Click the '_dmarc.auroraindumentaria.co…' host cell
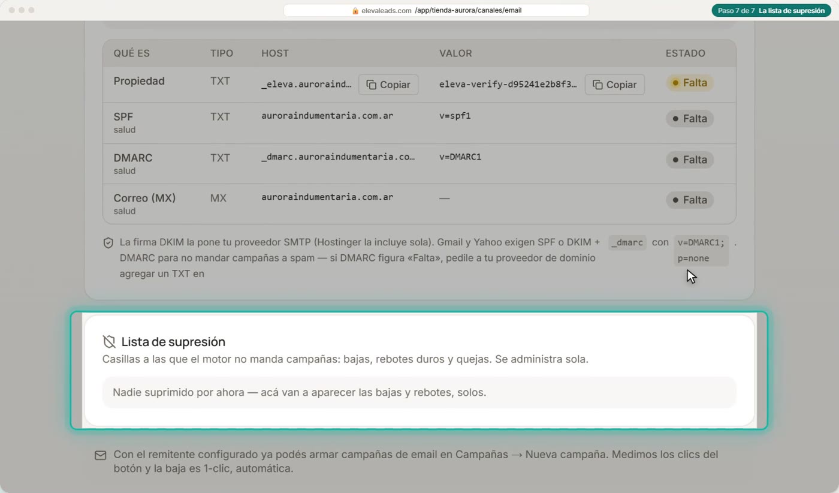Image resolution: width=839 pixels, height=493 pixels. 338,157
